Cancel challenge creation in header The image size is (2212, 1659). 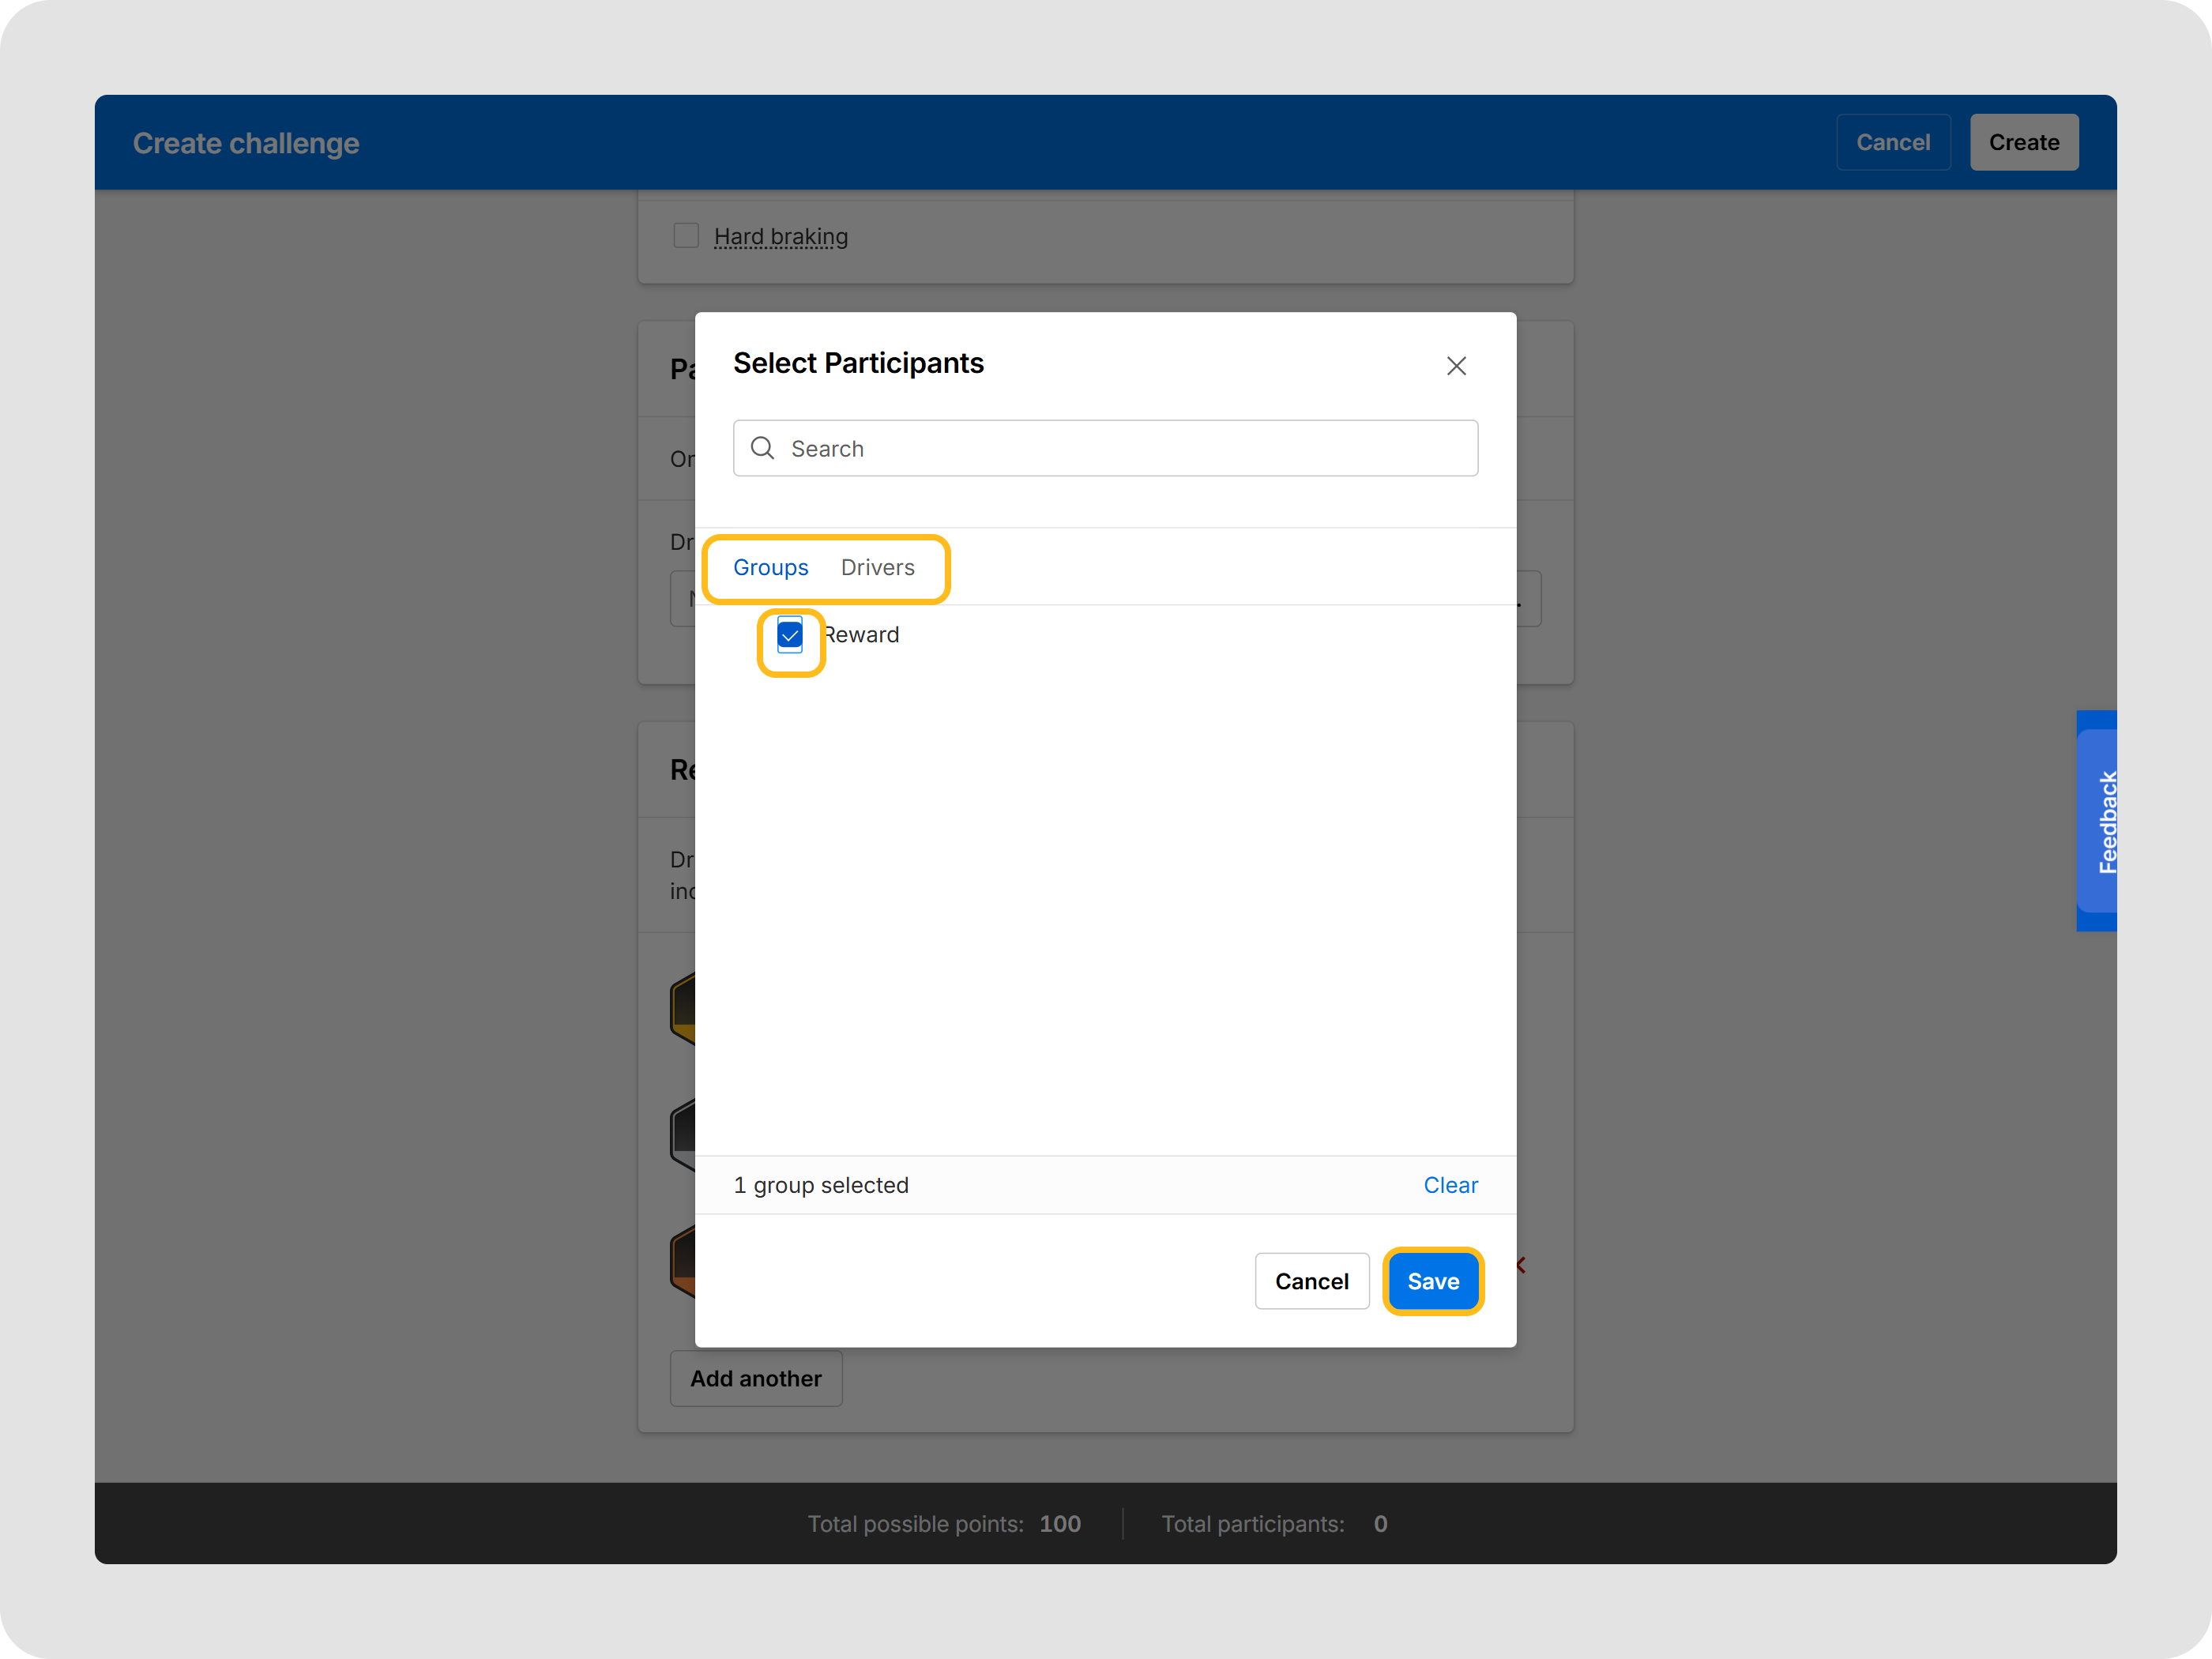1893,142
